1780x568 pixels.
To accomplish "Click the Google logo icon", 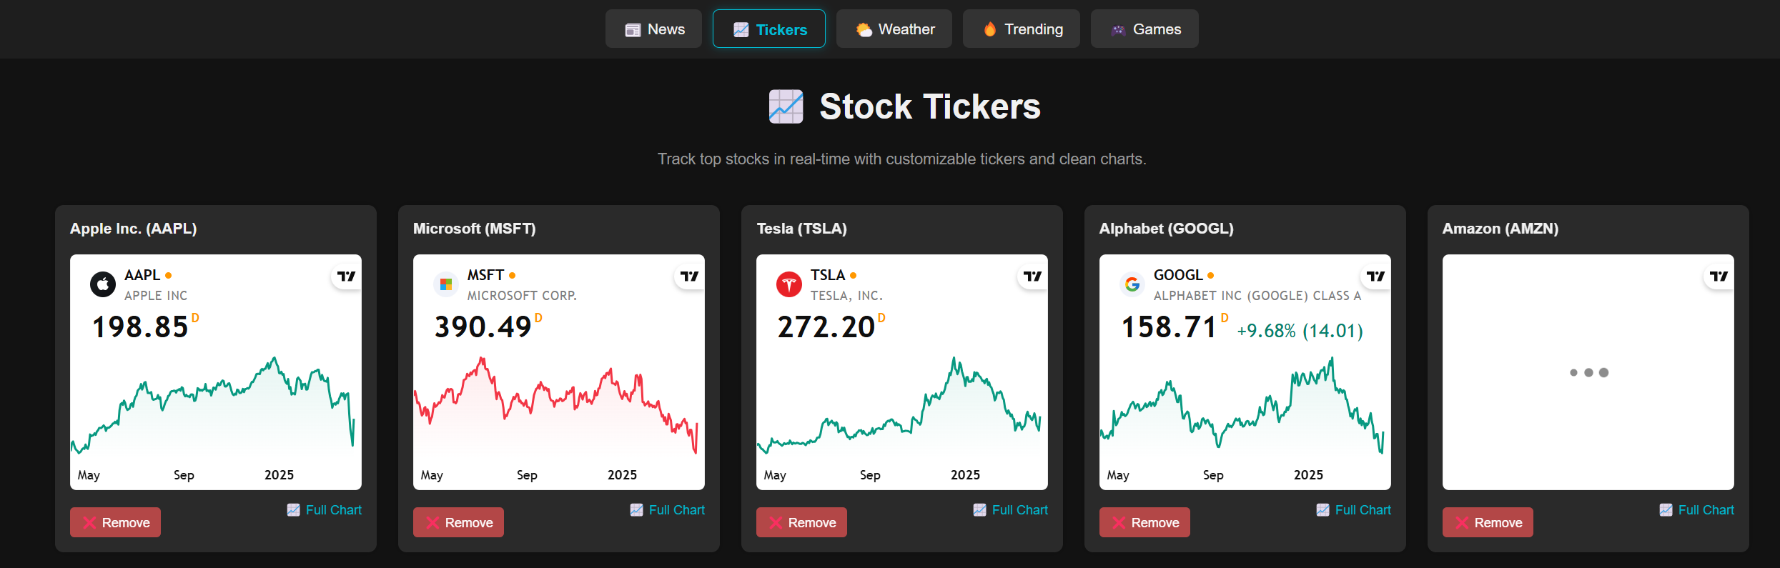I will click(1132, 284).
